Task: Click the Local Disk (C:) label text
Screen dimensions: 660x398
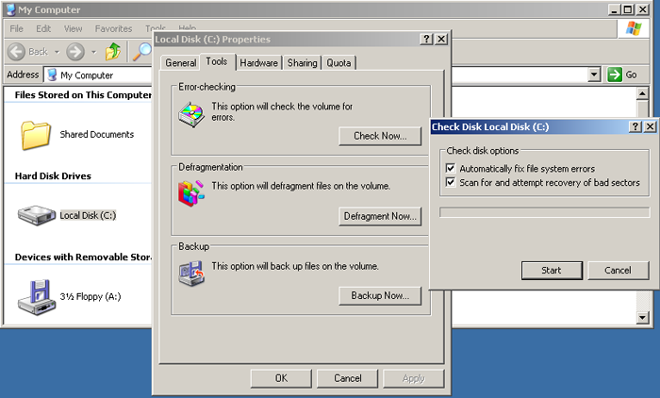Action: [x=88, y=215]
